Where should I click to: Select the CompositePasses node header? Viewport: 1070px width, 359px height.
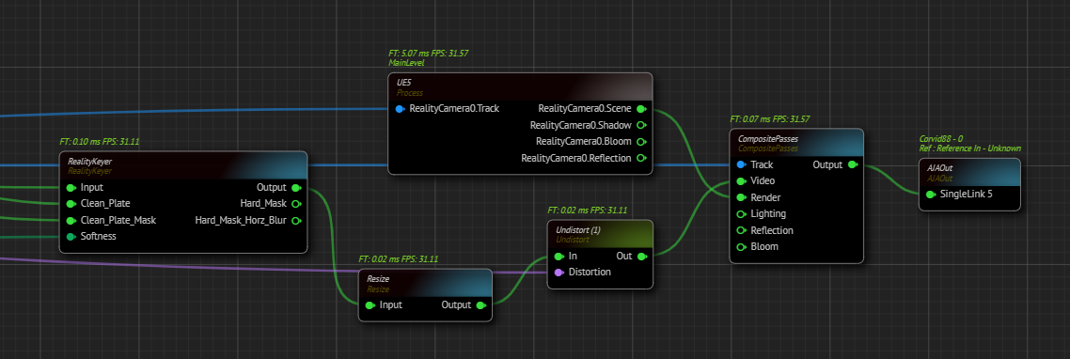(796, 143)
